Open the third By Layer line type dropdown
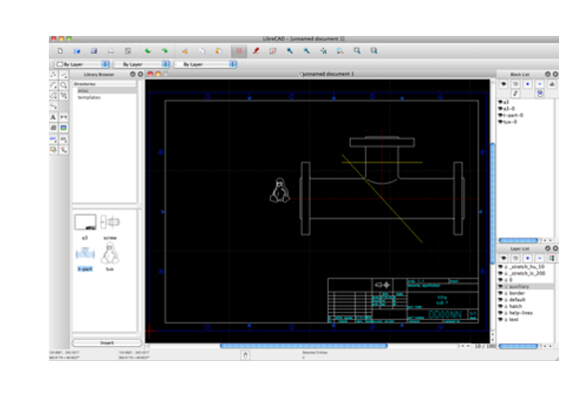566x395 pixels. [205, 64]
